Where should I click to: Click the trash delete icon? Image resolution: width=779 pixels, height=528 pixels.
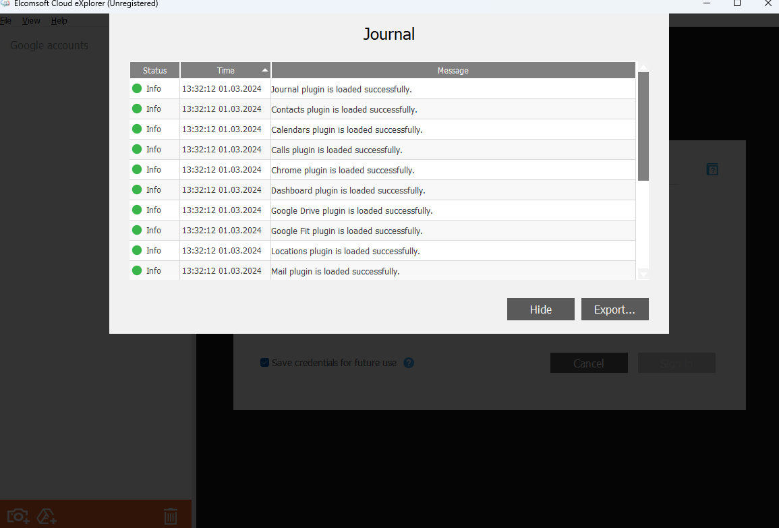(171, 516)
